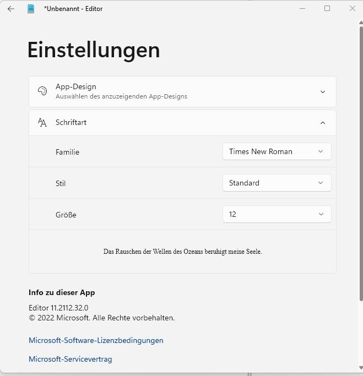363x376 pixels.
Task: Open the Größe dropdown showing 12
Action: (x=277, y=214)
